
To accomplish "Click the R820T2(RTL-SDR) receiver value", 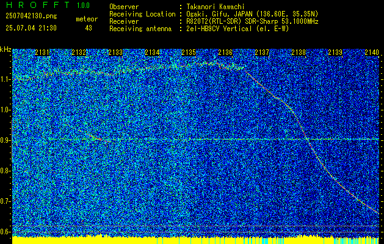I will (x=252, y=21).
